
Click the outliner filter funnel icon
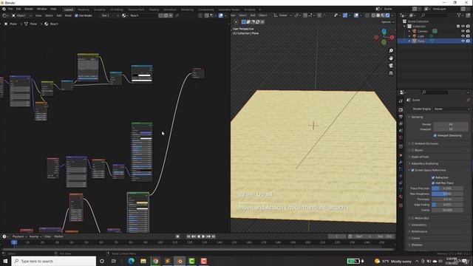(459, 16)
